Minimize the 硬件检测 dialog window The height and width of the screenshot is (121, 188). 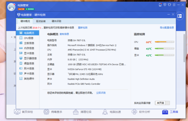click(169, 14)
